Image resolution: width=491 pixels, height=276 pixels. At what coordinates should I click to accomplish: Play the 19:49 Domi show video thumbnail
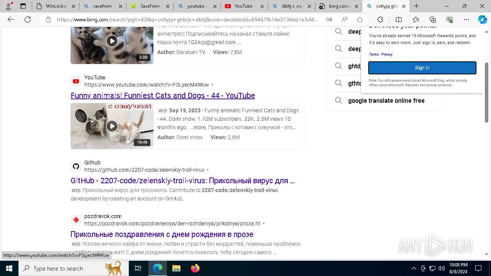tap(112, 126)
